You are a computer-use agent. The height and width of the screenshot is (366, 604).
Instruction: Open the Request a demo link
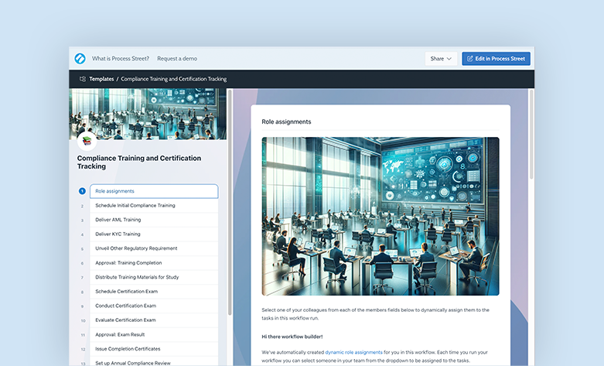click(177, 59)
